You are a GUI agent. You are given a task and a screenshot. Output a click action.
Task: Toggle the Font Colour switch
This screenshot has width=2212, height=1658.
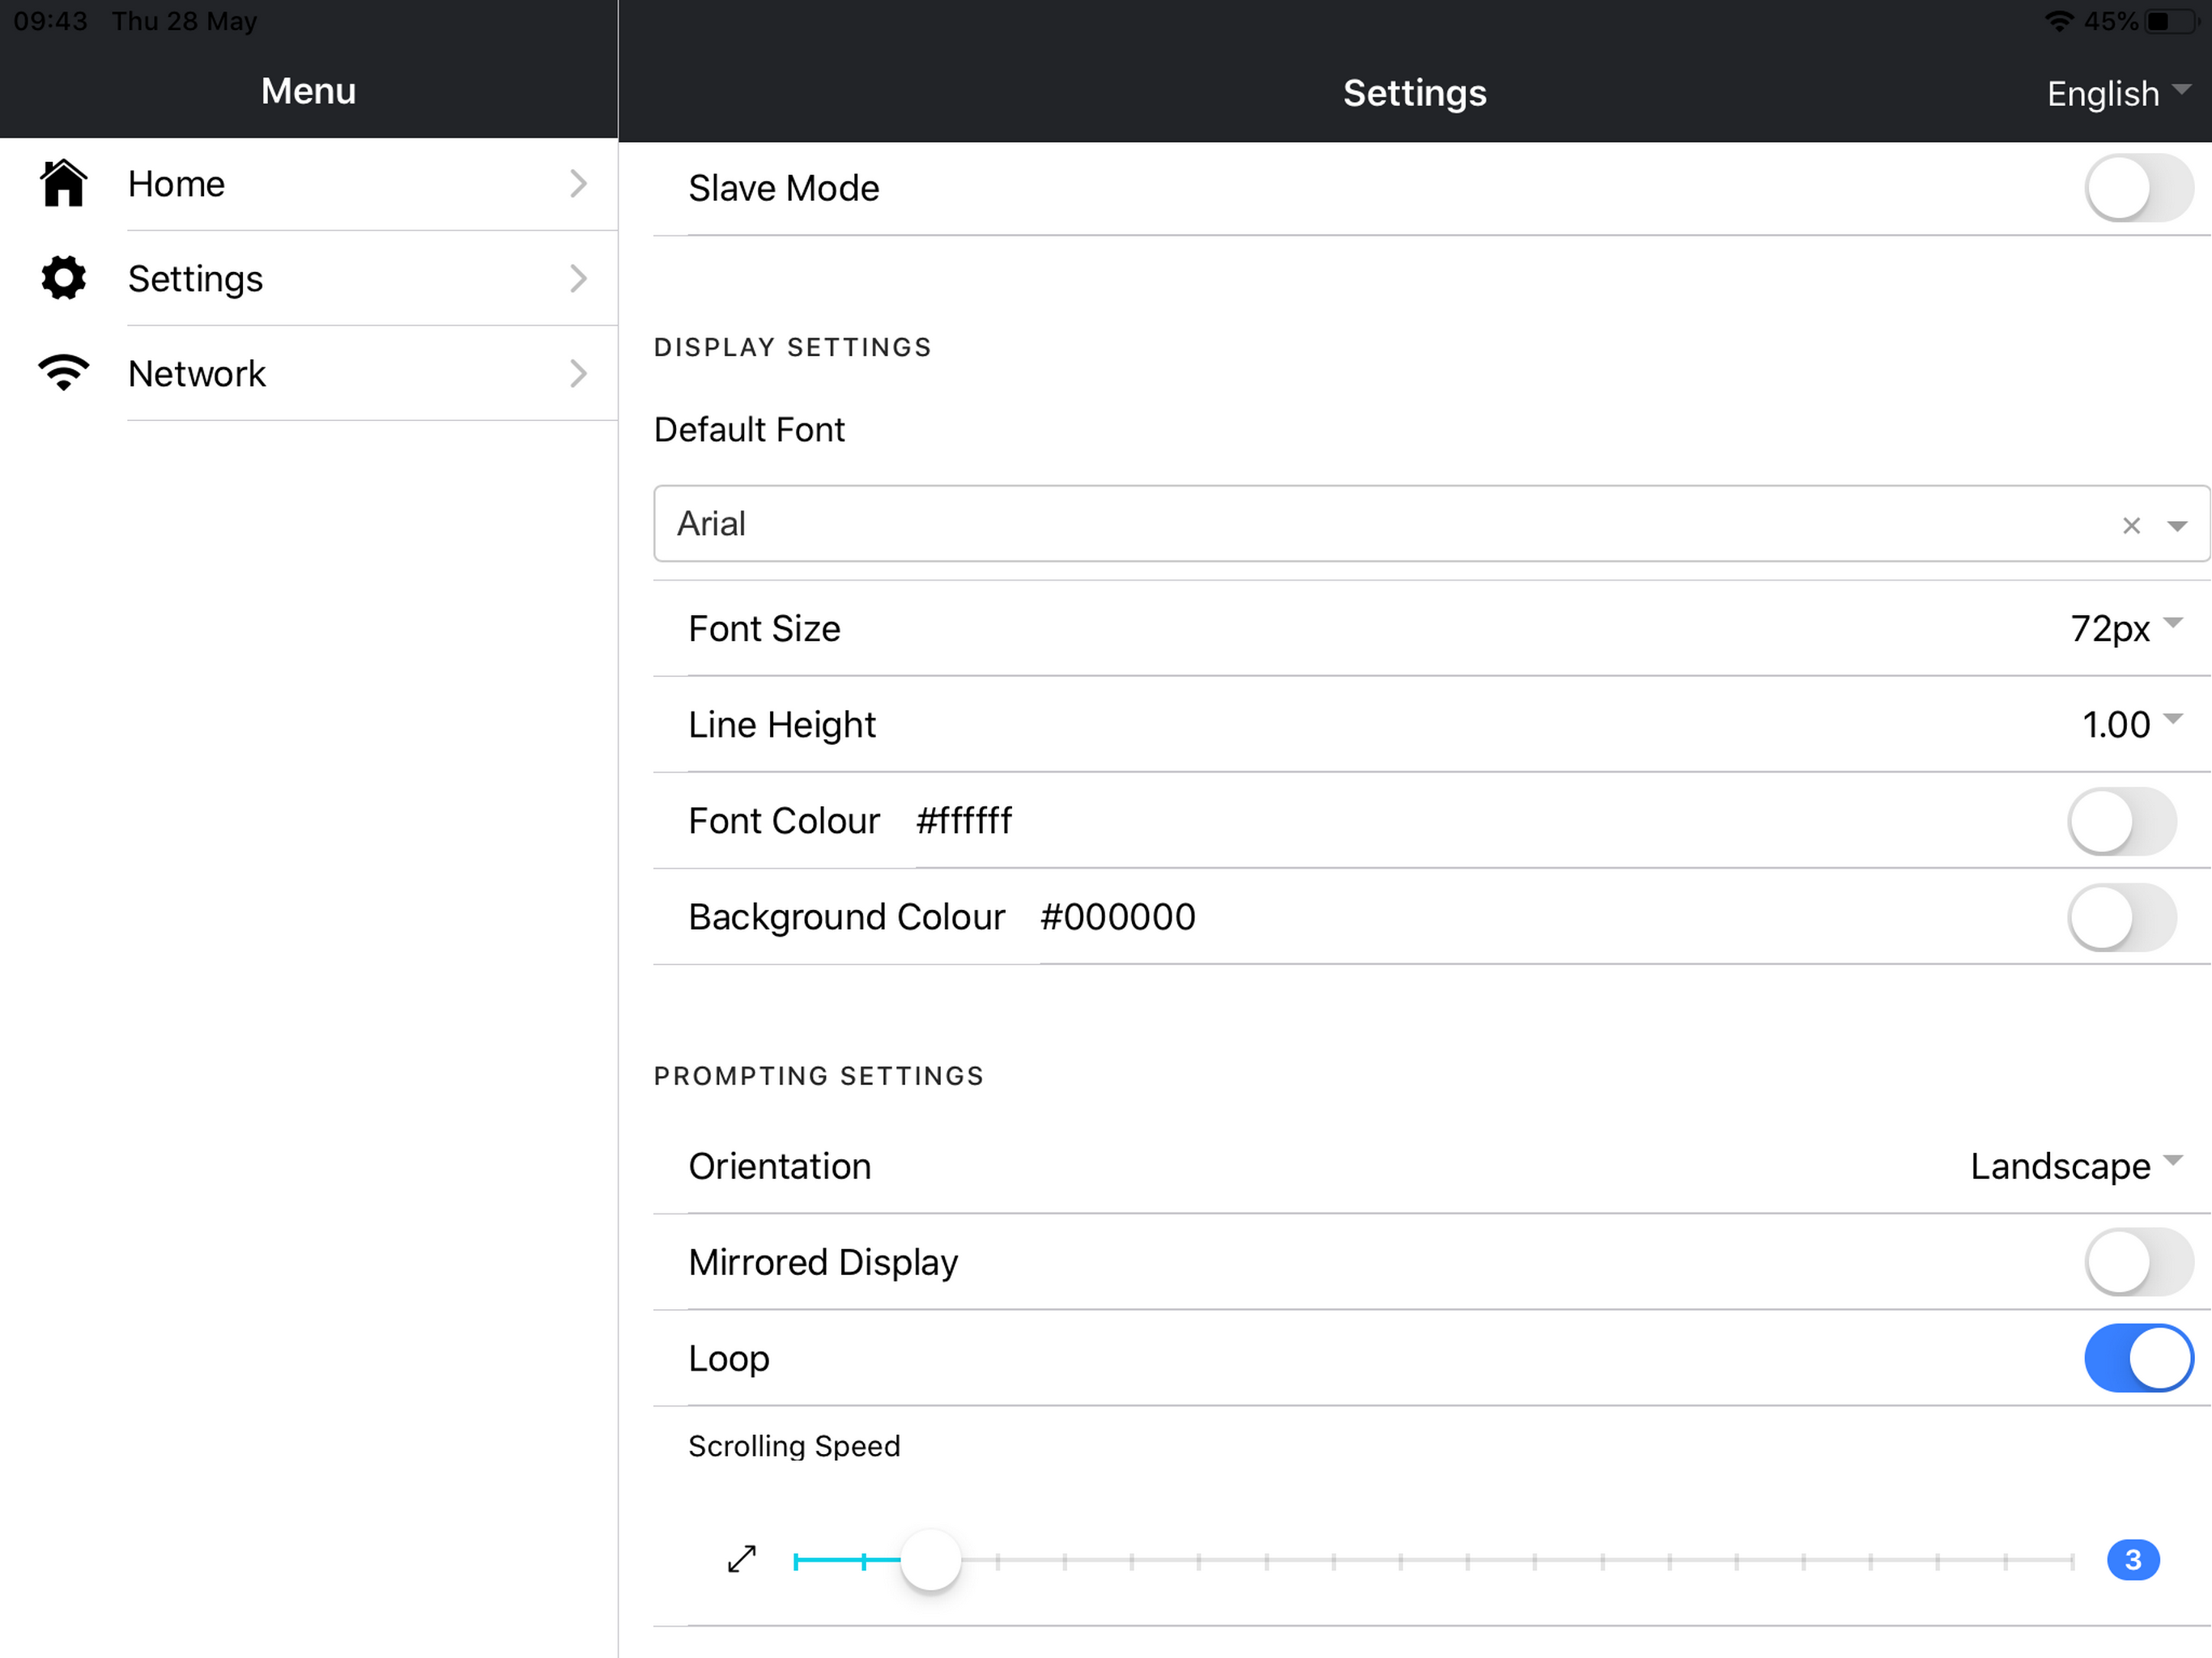(2121, 821)
